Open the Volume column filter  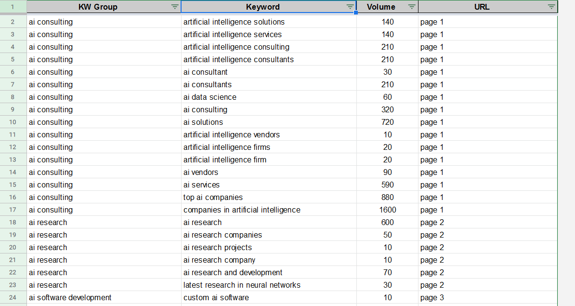click(412, 7)
